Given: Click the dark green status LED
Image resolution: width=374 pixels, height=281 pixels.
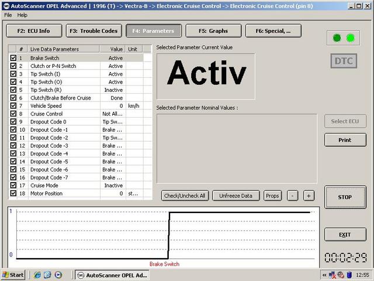Looking at the screenshot, I should 337,37.
